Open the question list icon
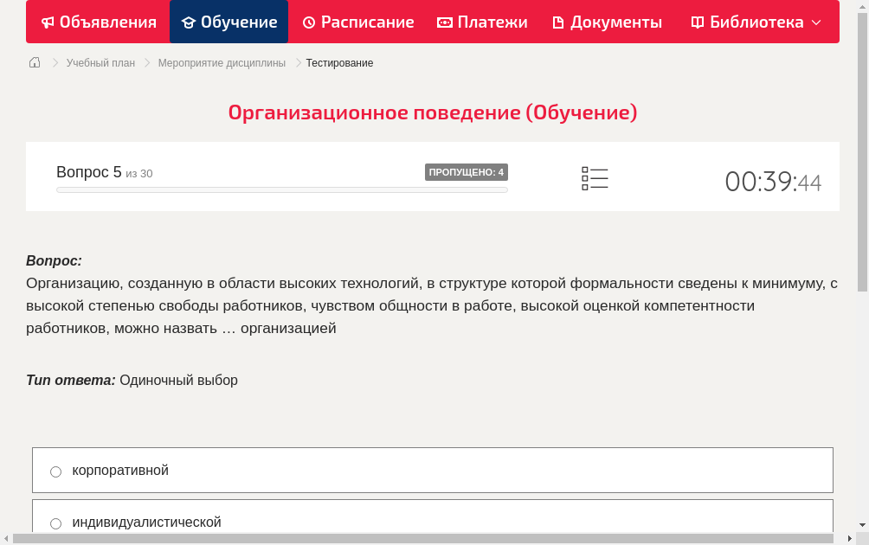This screenshot has width=869, height=545. click(x=595, y=179)
